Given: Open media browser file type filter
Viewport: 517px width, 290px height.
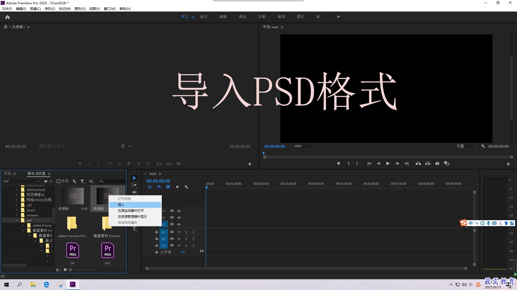Looking at the screenshot, I should (82, 181).
